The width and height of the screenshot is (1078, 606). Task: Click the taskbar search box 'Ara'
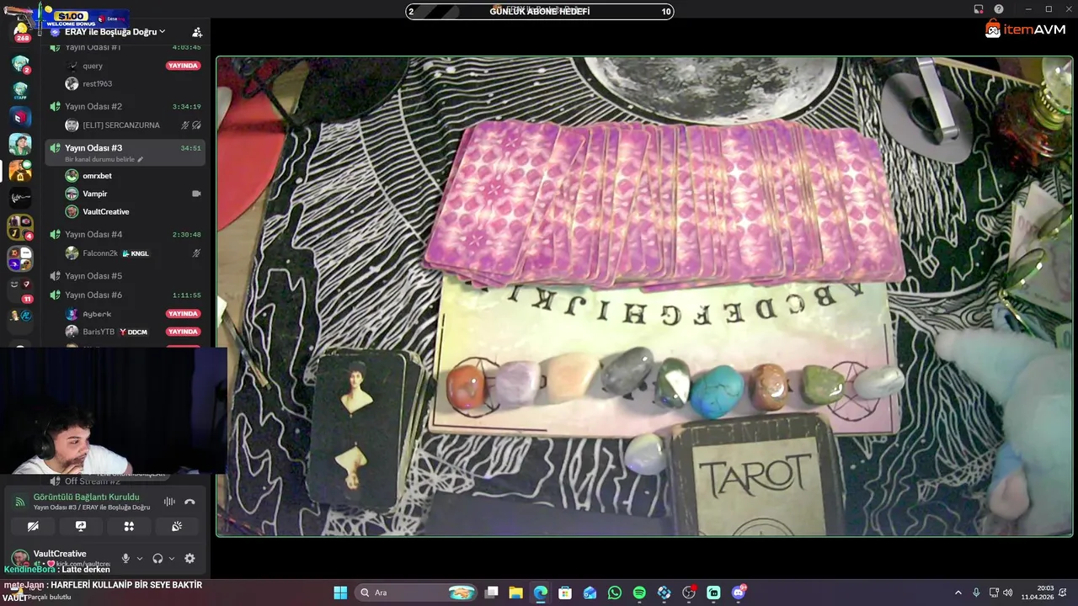coord(417,593)
